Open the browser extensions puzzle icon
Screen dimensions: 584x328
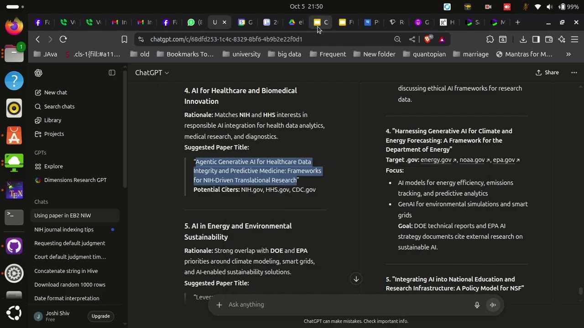[x=490, y=40]
